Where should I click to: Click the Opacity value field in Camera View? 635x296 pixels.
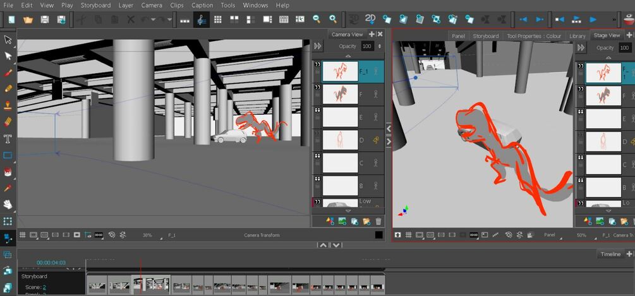(368, 46)
